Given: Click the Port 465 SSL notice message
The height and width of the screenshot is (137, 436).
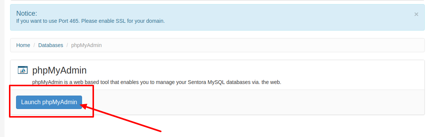Looking at the screenshot, I should [90, 21].
